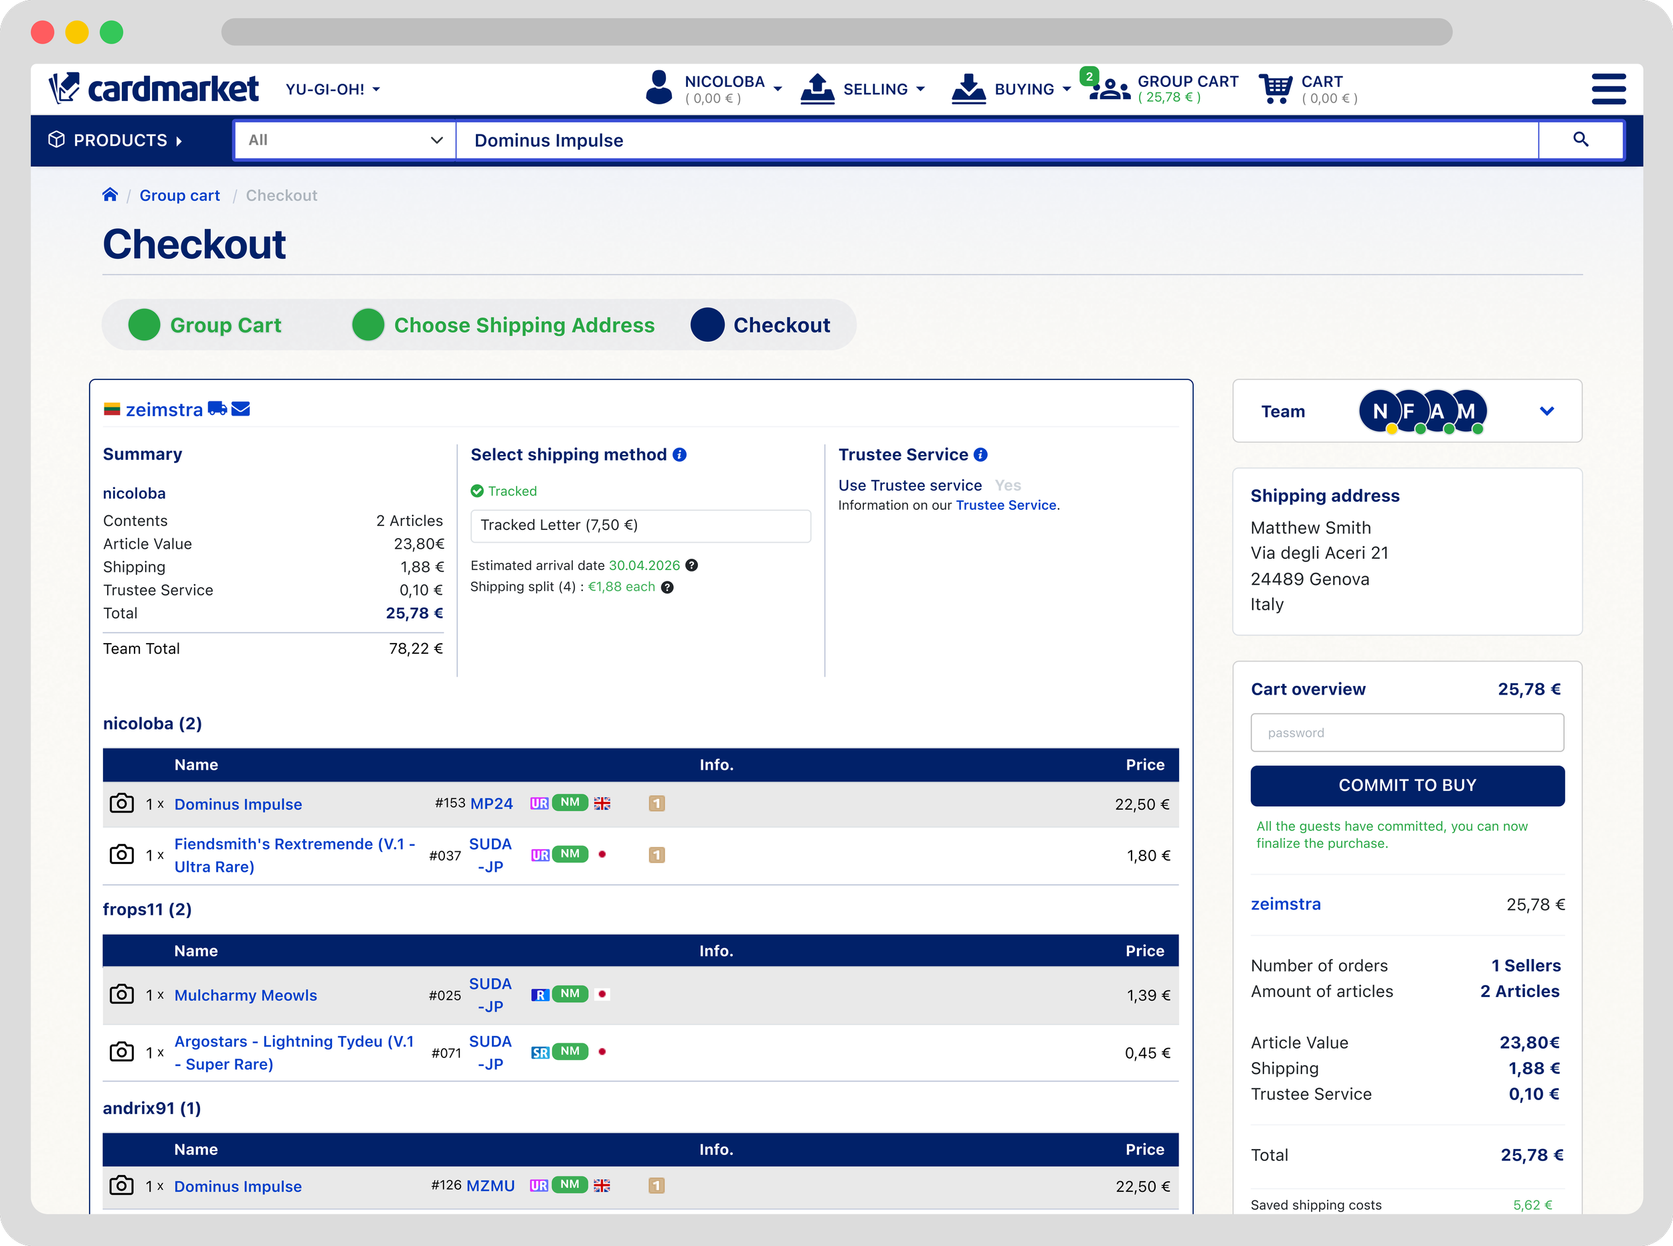Click the Trustee Service info icon
The image size is (1673, 1246).
980,454
